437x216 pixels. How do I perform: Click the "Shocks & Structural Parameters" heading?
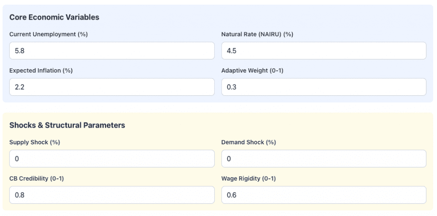(67, 126)
